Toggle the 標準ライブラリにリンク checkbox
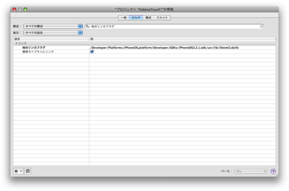This screenshot has height=191, width=289. (92, 51)
